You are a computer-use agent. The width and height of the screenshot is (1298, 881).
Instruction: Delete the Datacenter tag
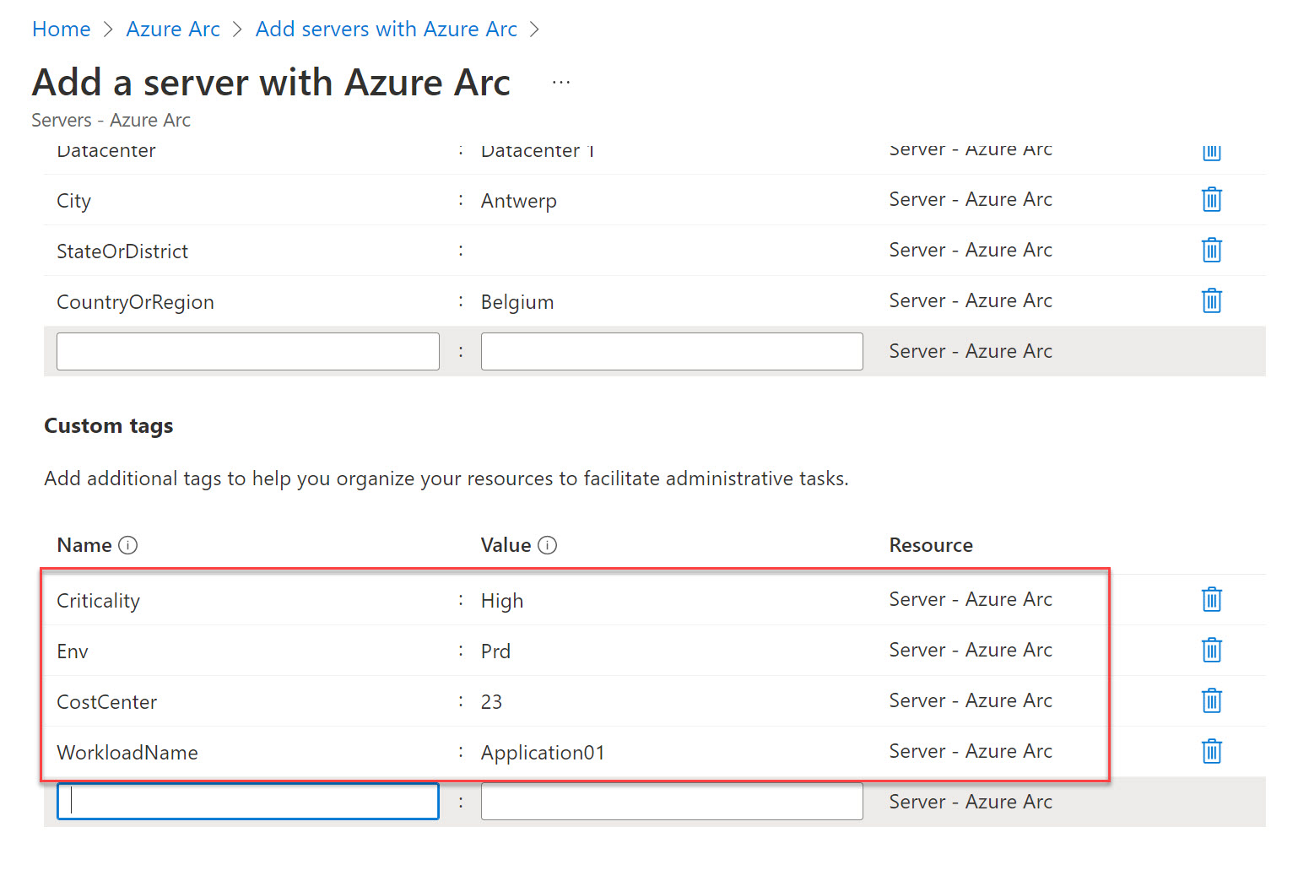point(1211,152)
